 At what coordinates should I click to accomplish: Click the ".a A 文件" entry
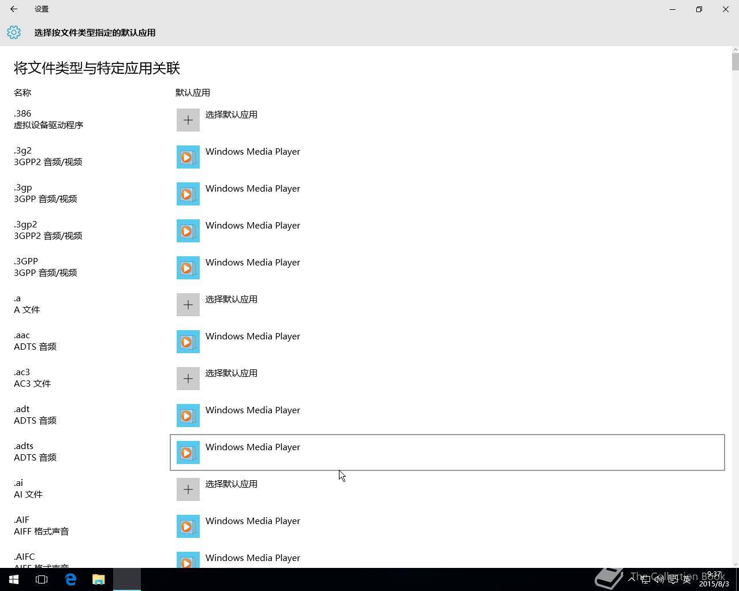click(27, 304)
